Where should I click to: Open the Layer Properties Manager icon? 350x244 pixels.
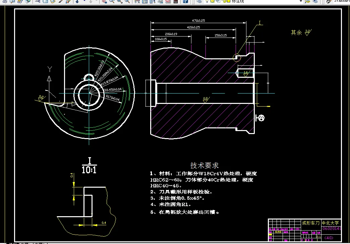pos(199,1)
